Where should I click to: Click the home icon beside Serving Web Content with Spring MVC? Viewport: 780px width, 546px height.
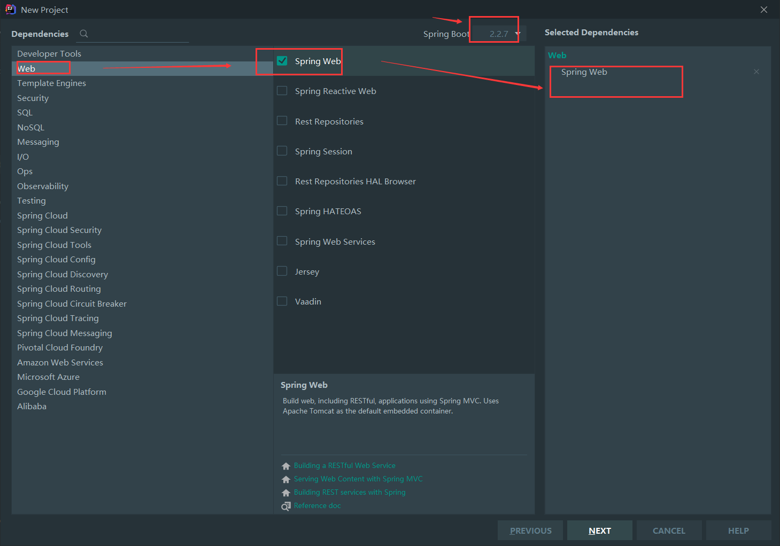286,479
